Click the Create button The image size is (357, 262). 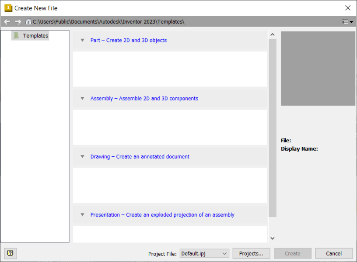293,253
